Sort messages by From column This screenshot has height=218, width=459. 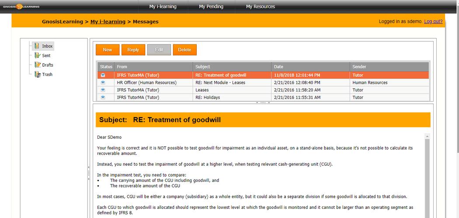tap(153, 67)
